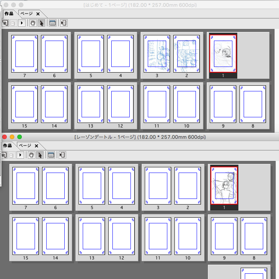
Task: Switch to 作品 tab in レーゾンデートル window
Action: tap(8, 146)
